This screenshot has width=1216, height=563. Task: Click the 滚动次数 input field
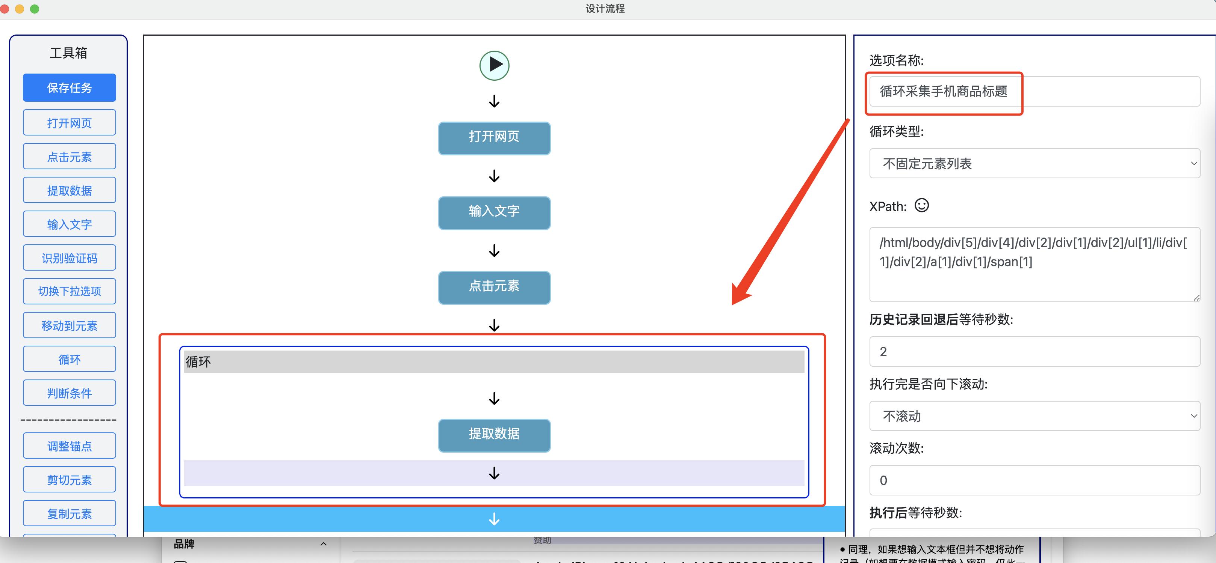1035,480
